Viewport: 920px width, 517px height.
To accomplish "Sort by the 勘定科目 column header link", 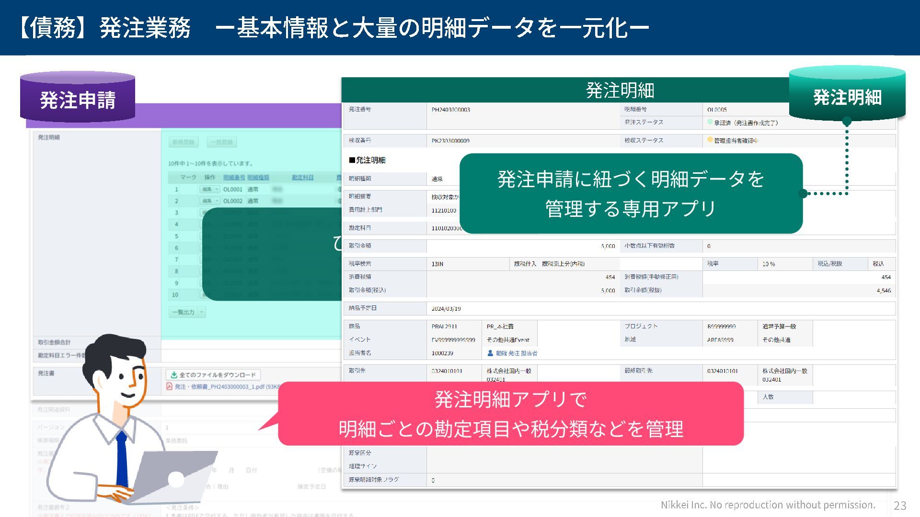I will [x=302, y=178].
